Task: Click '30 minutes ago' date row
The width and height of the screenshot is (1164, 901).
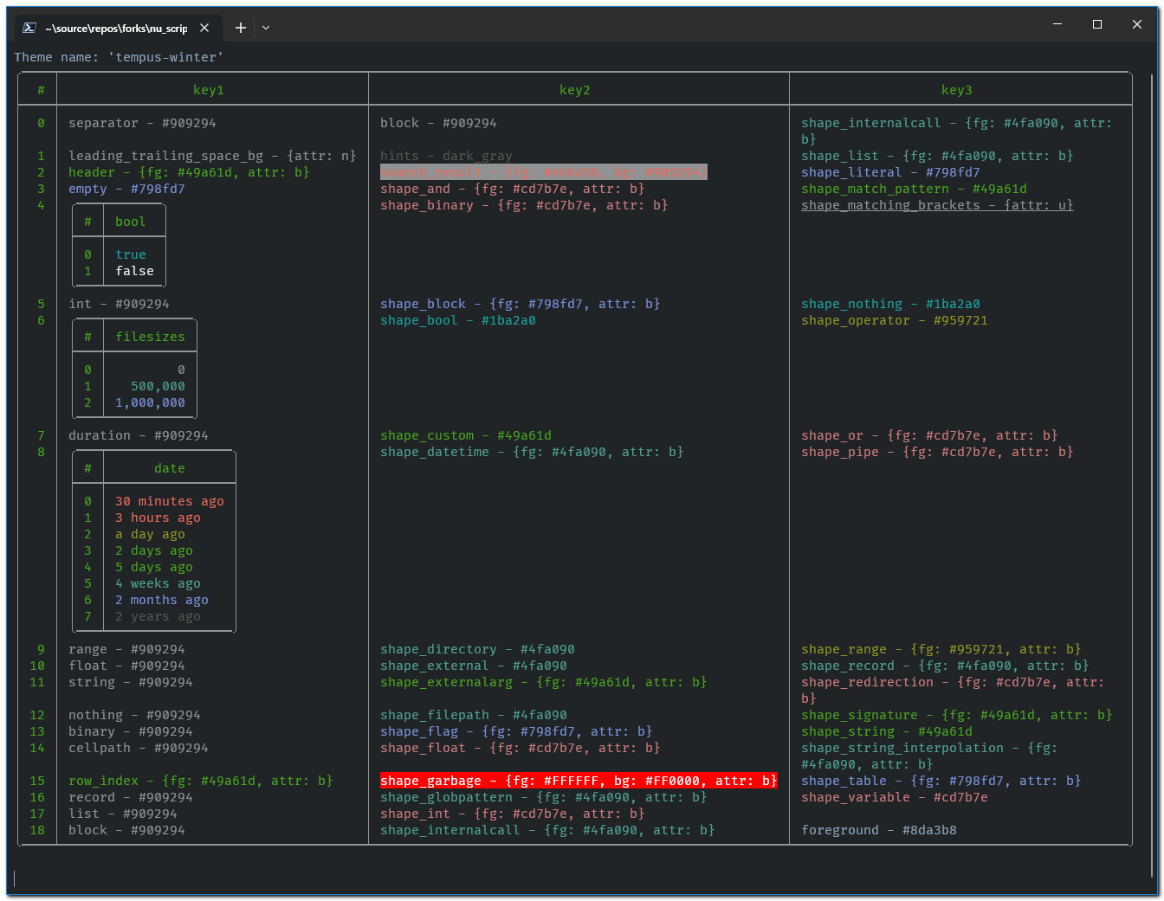Action: 170,501
